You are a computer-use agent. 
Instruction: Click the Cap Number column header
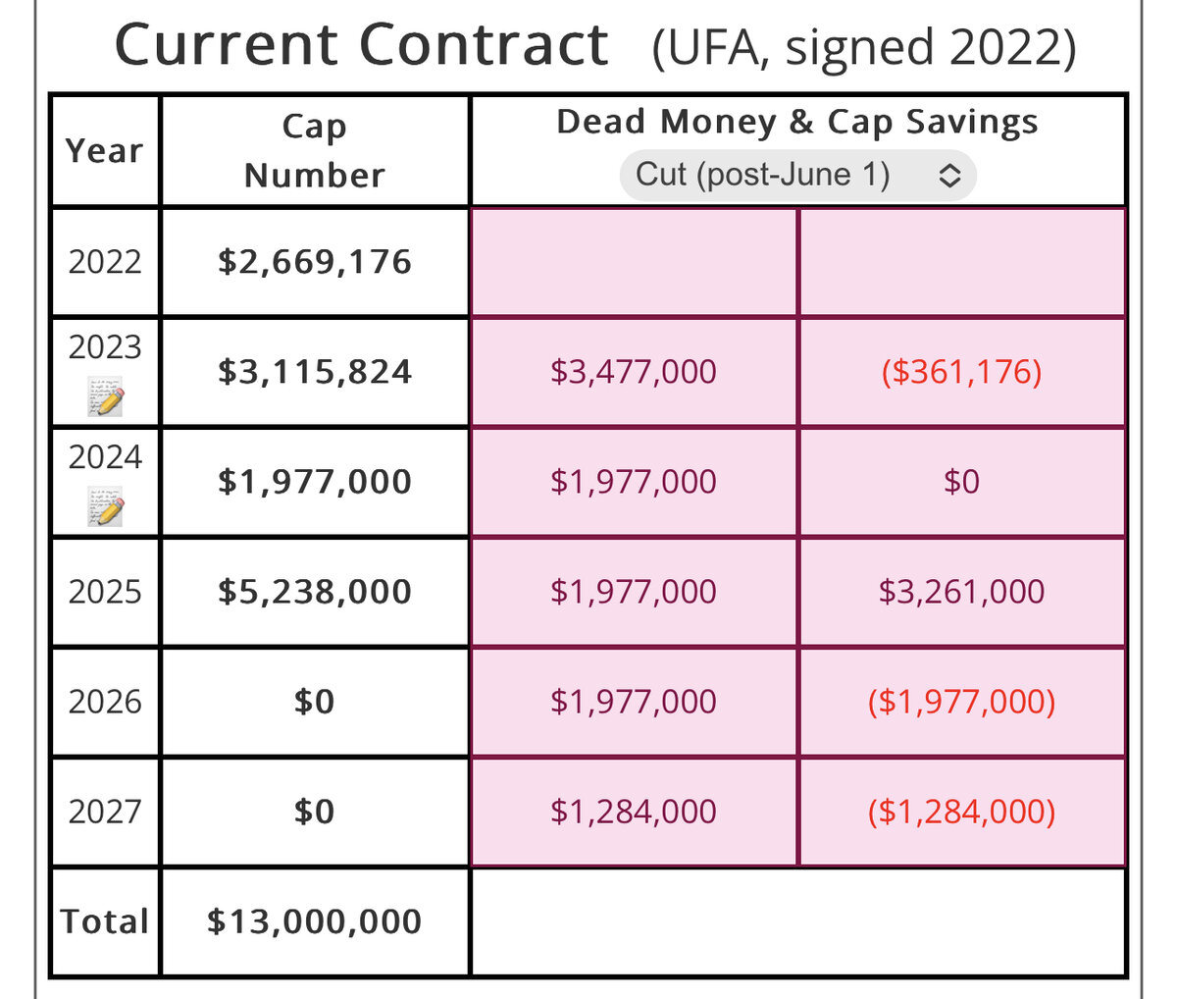(x=315, y=150)
